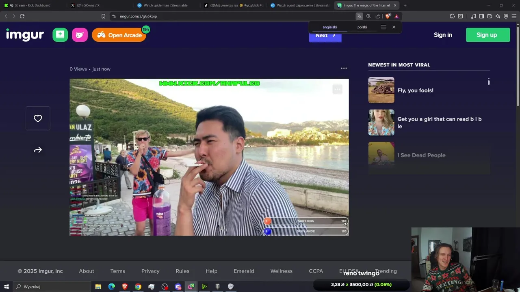Viewport: 520px width, 292px height.
Task: Click the SUBY QBA progress bar overlay
Action: click(x=305, y=221)
